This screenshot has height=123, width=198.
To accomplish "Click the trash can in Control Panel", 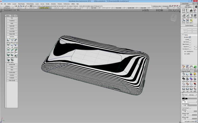I will coord(196,6).
